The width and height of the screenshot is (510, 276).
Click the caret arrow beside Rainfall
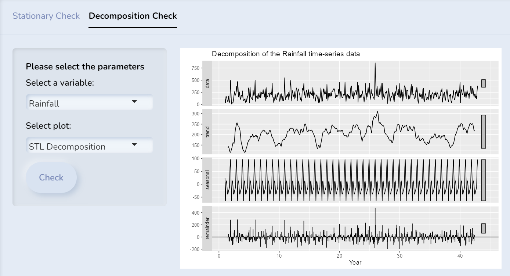(x=134, y=102)
